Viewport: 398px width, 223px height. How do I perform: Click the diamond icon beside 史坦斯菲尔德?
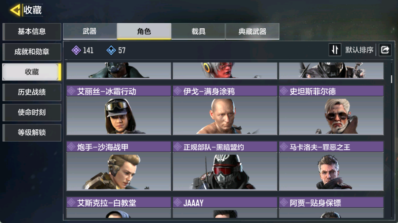284,91
